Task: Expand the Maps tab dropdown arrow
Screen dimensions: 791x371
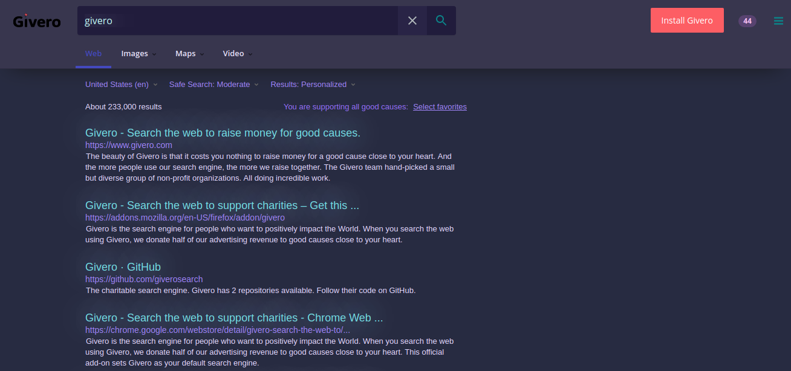Action: coord(202,54)
